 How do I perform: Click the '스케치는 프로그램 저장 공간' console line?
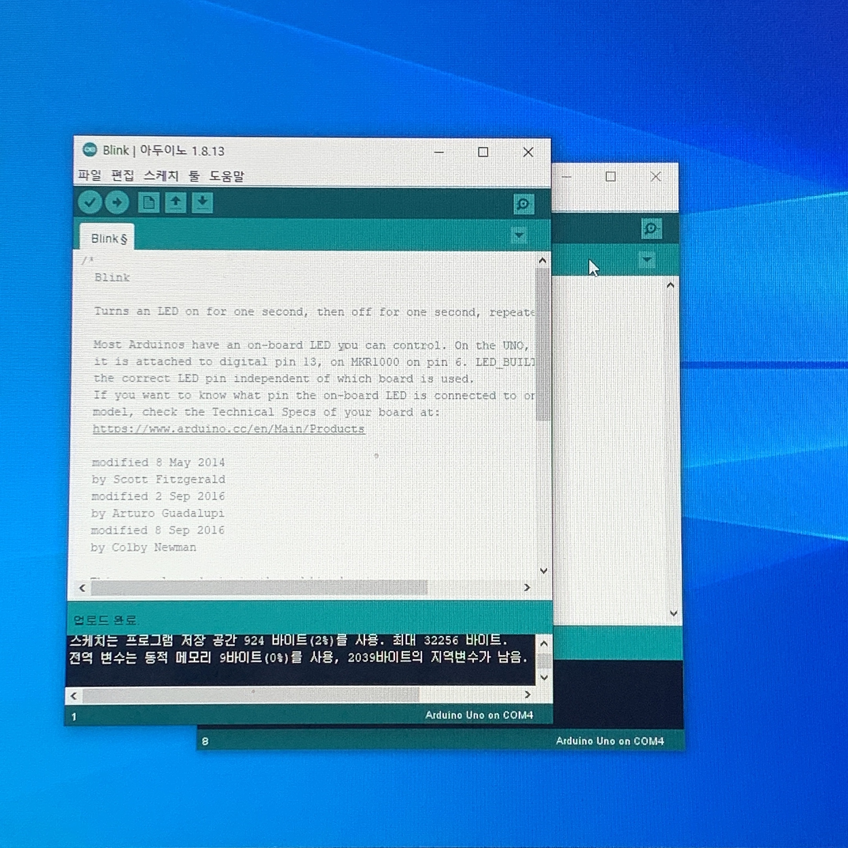pyautogui.click(x=289, y=640)
